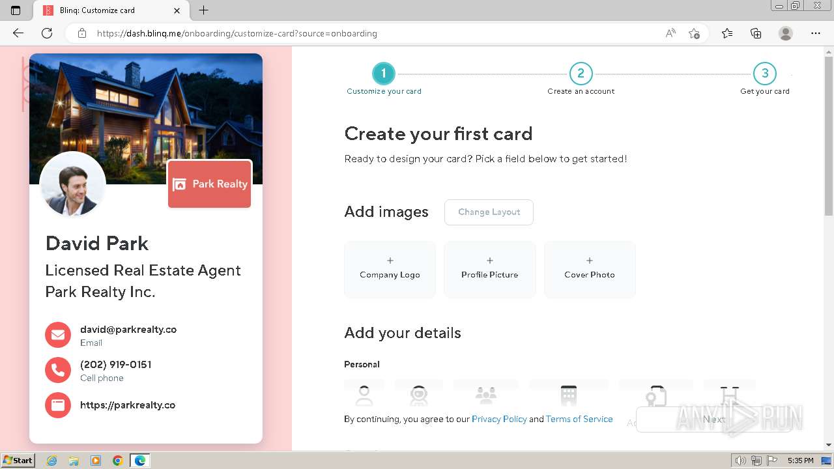This screenshot has height=469, width=834.
Task: Select the group of people field icon
Action: (x=485, y=395)
